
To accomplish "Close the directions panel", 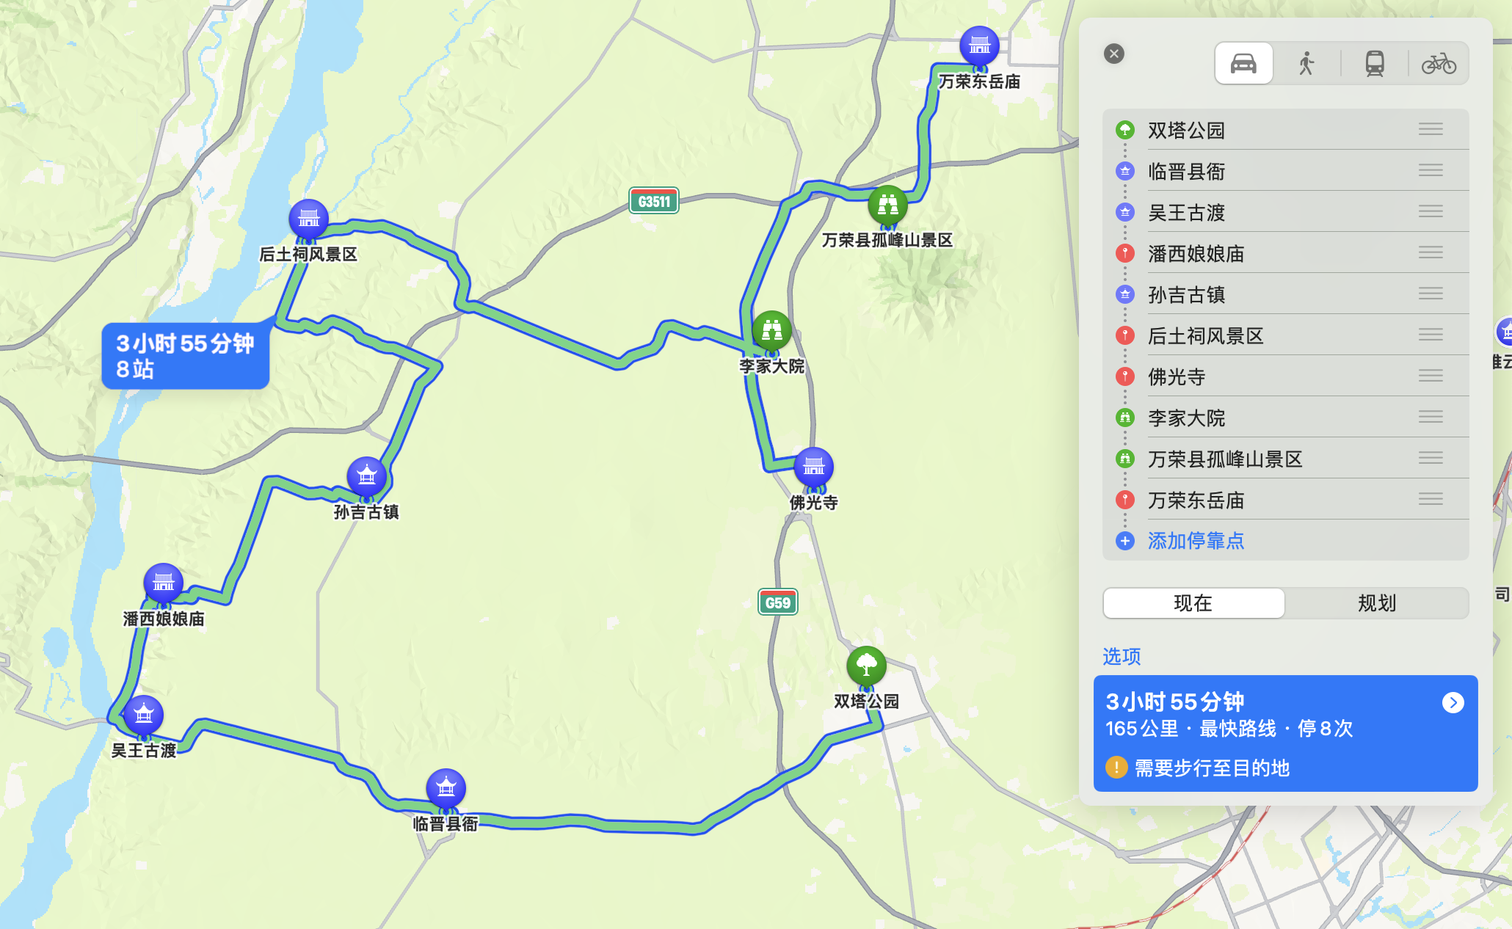I will [1114, 54].
